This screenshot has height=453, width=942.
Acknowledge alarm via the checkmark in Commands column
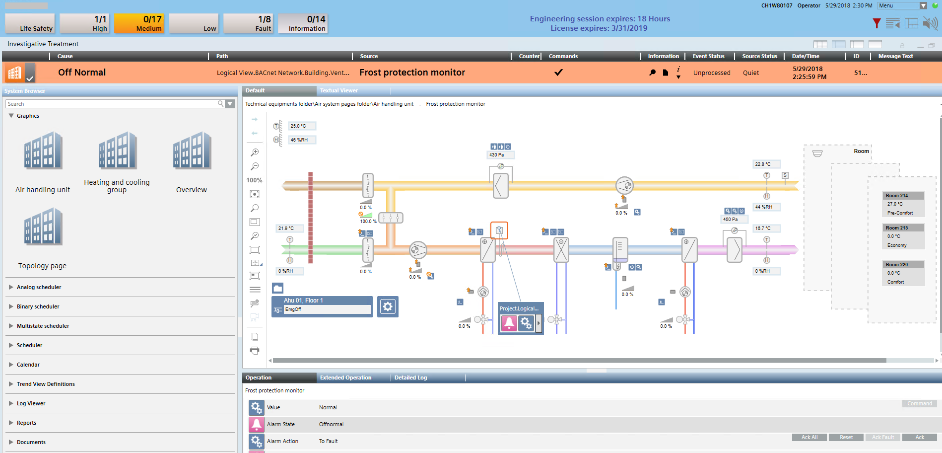pos(558,73)
